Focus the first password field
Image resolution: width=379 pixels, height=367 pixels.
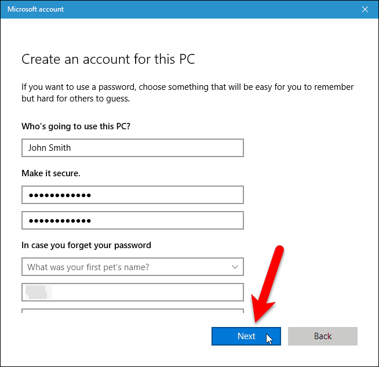click(x=133, y=195)
